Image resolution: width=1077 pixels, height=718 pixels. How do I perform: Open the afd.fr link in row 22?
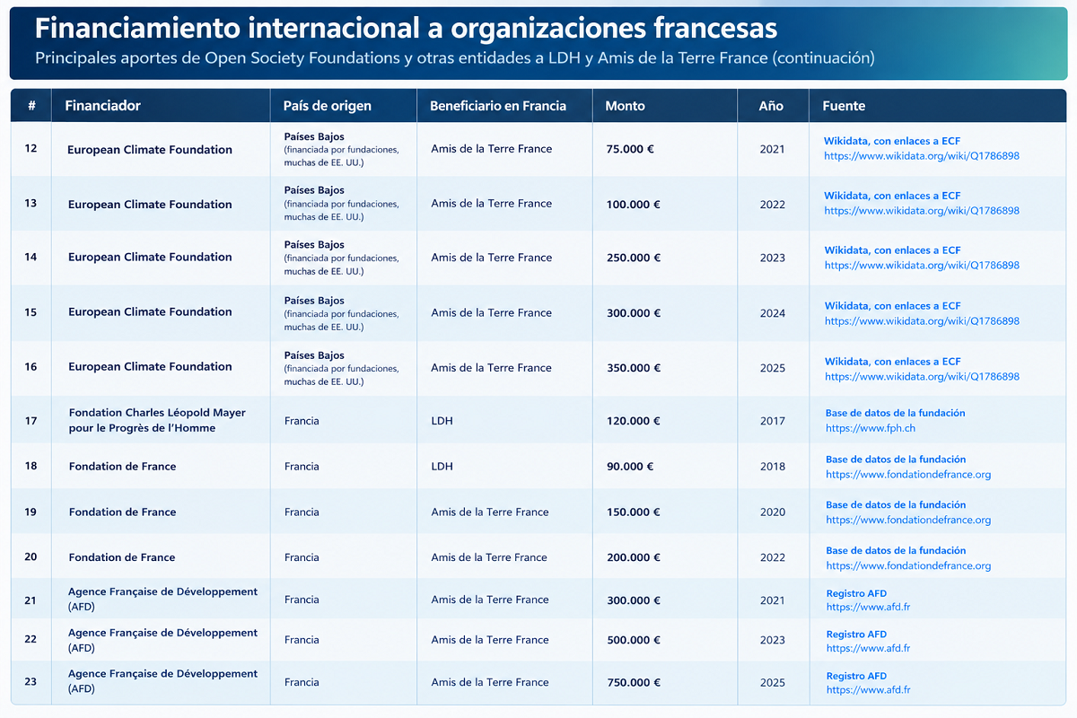(x=868, y=648)
